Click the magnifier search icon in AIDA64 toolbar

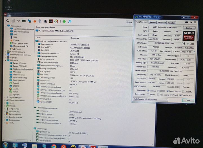click(x=70, y=21)
